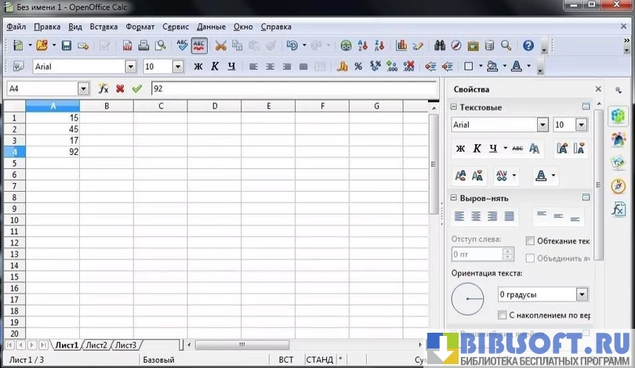
Task: Click the row 7 header
Action: 13,186
